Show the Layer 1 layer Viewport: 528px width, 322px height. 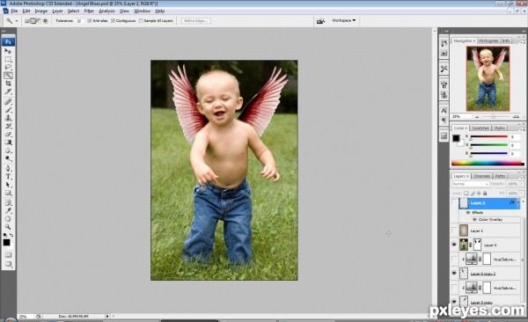tap(454, 231)
